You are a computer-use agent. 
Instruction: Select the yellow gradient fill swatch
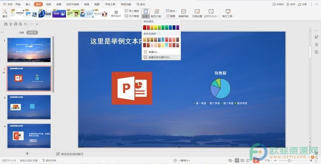point(156,27)
